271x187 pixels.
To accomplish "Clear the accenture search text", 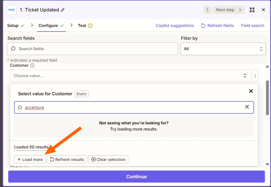I will [x=247, y=107].
